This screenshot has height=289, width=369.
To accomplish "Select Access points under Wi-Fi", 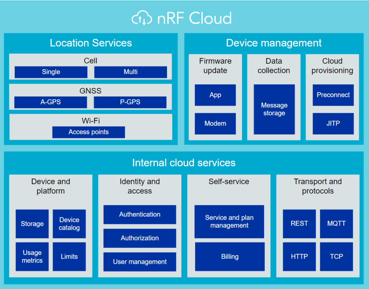I will tap(88, 132).
